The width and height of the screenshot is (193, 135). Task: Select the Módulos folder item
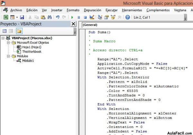pyautogui.click(x=23, y=56)
